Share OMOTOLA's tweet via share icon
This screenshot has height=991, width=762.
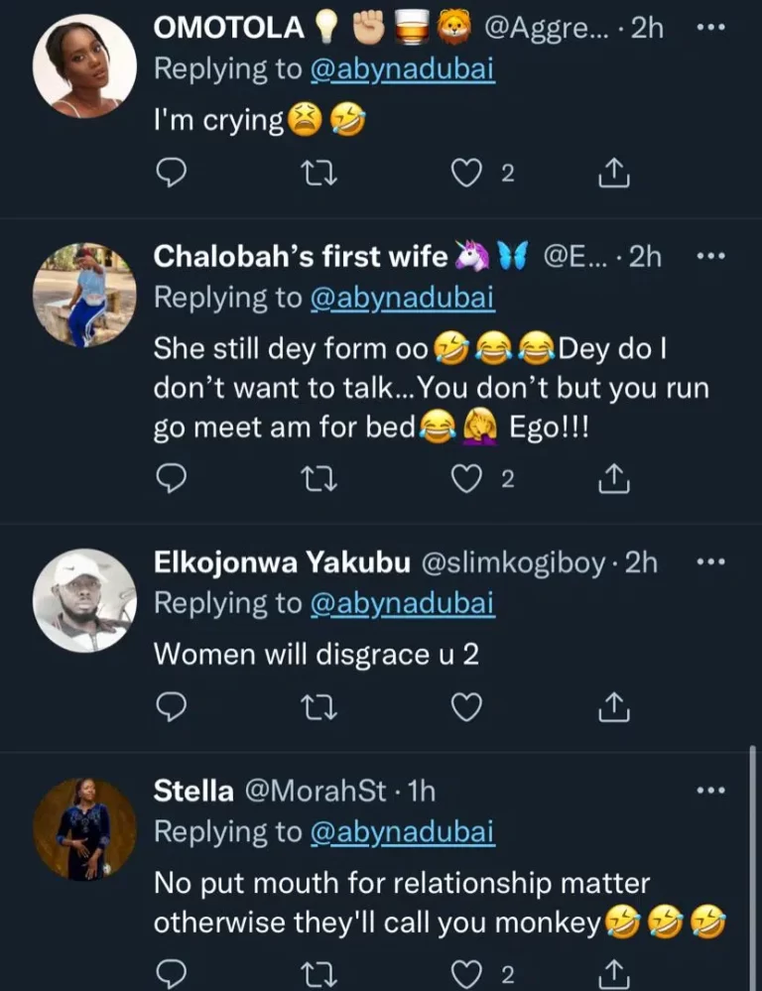coord(614,175)
